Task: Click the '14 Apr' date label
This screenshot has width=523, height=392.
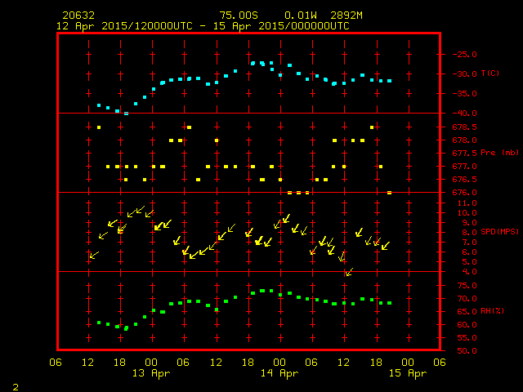Action: coord(279,373)
